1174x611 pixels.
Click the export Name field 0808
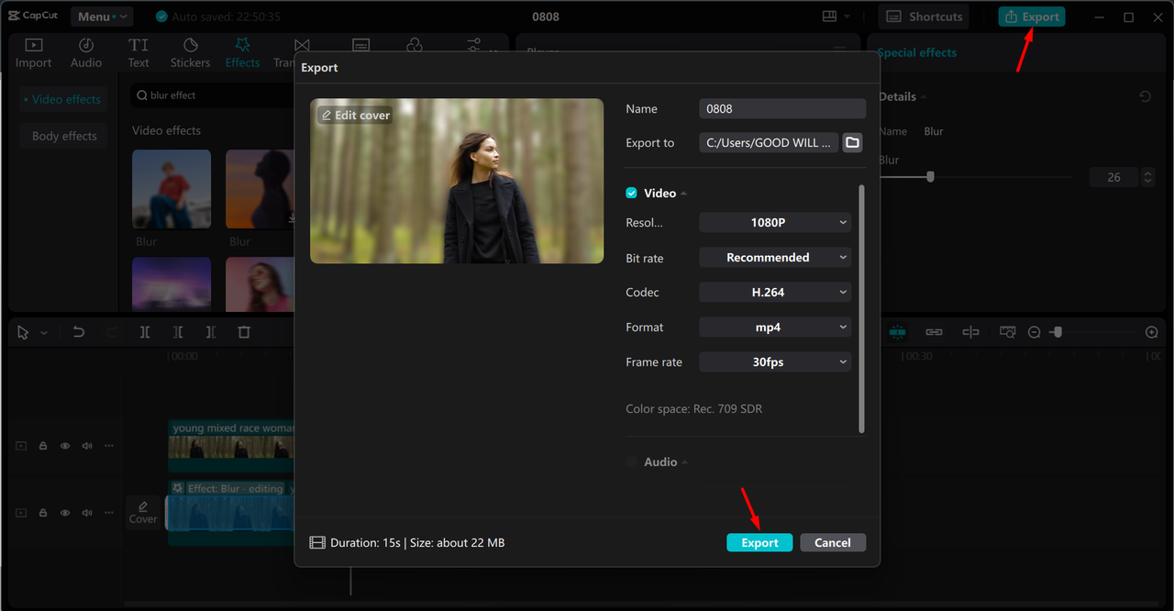pyautogui.click(x=782, y=108)
